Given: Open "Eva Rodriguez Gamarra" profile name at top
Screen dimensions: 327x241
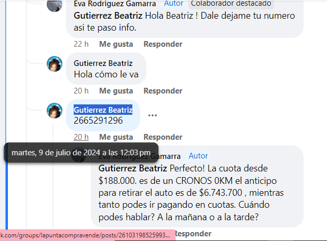Looking at the screenshot, I should tap(115, 4).
